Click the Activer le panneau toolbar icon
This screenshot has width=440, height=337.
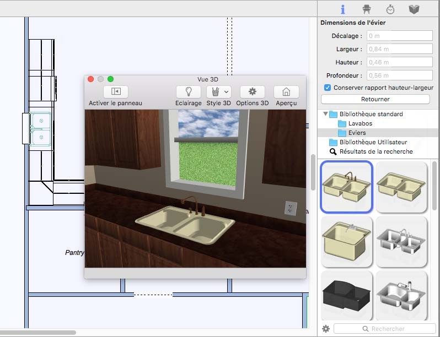(115, 92)
